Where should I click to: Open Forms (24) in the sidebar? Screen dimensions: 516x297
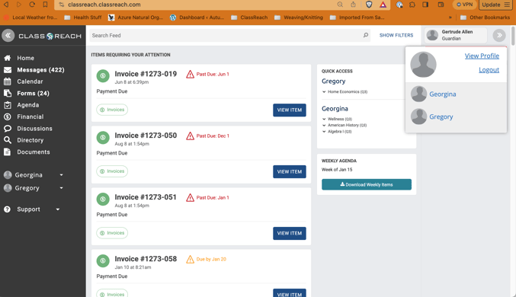pyautogui.click(x=34, y=94)
